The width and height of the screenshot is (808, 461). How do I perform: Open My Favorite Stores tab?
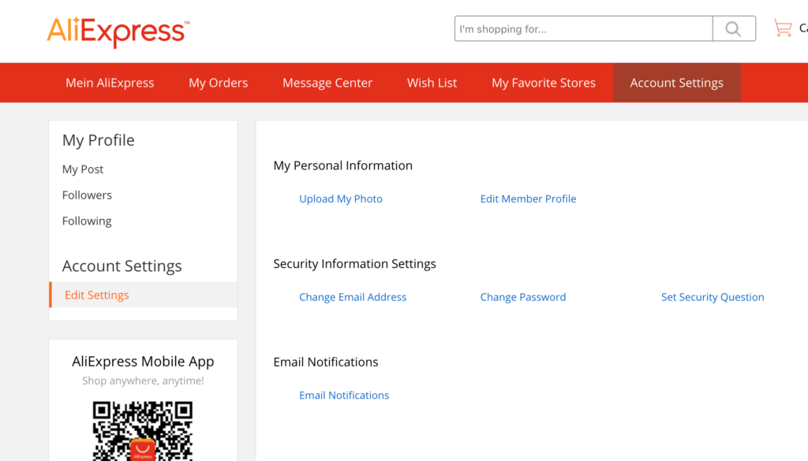[544, 83]
